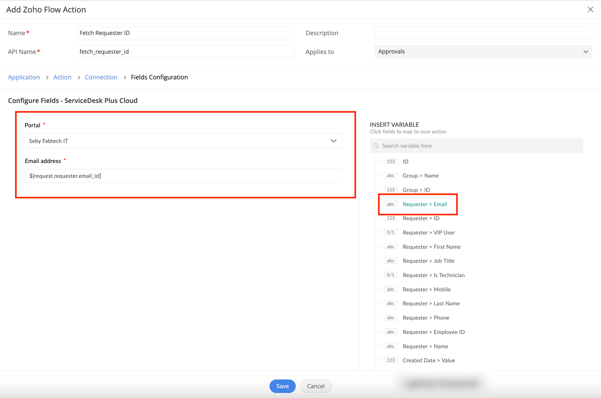Click the abc icon beside Requester > Mobile

tap(390, 289)
